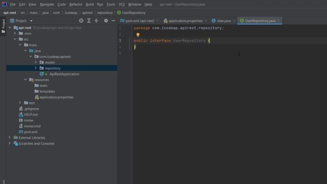
Task: Click the HELP.md file icon
Action: (x=21, y=114)
